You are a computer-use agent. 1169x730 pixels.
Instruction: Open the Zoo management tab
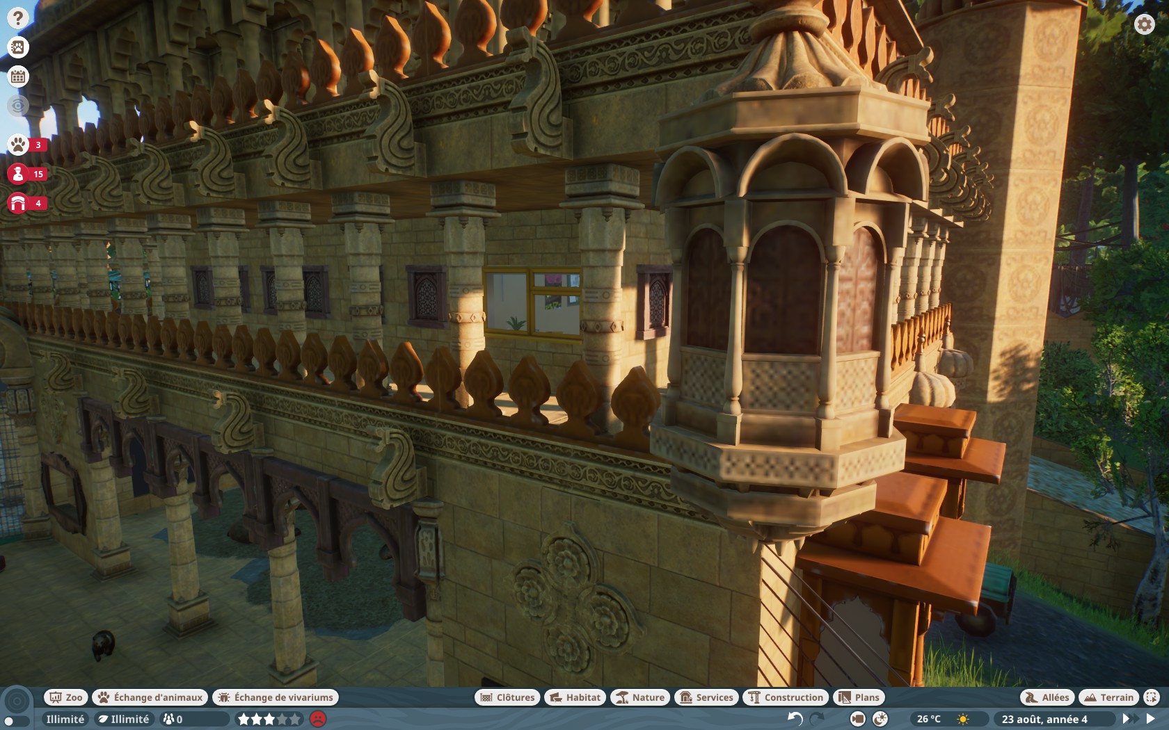click(66, 697)
